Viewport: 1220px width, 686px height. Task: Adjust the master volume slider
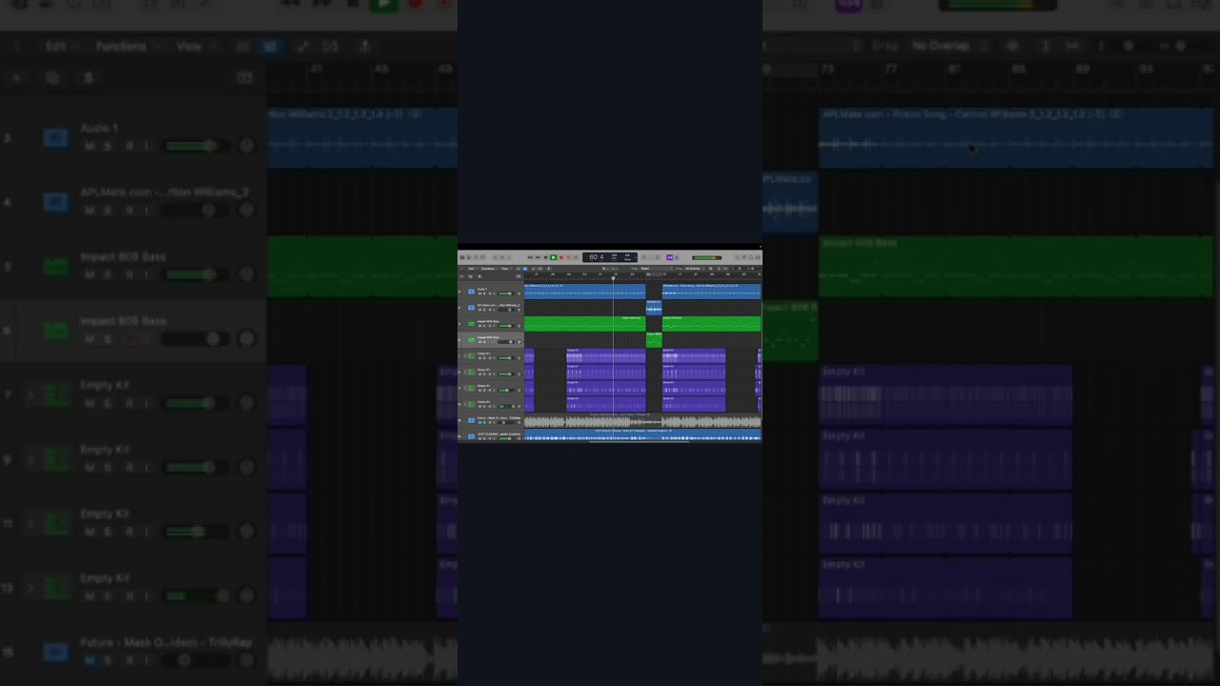(x=706, y=257)
